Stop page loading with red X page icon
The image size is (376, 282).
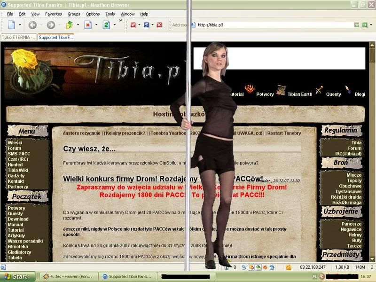coord(88,25)
